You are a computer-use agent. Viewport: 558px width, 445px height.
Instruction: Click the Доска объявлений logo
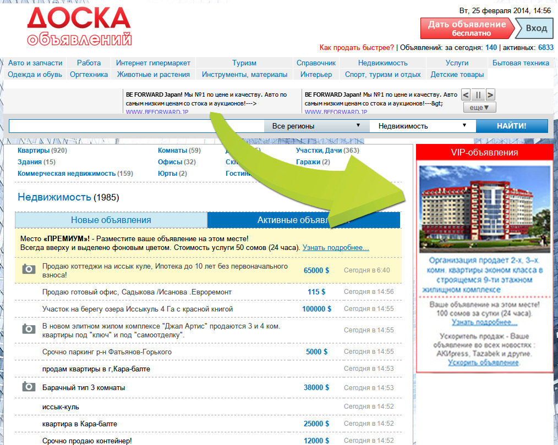(x=79, y=26)
